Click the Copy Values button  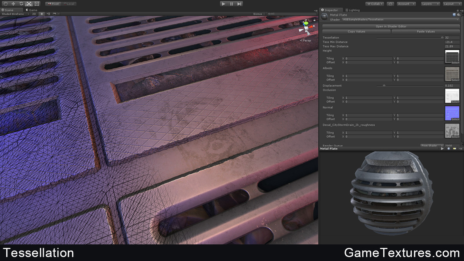(x=357, y=31)
